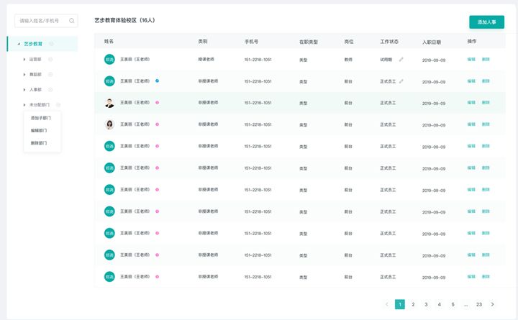Click pencil icon in blue-dot staff row
The width and height of the screenshot is (518, 320).
(x=401, y=81)
